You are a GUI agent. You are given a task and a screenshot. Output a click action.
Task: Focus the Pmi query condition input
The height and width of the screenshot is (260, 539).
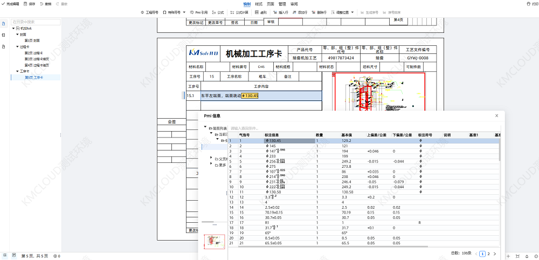pos(364,128)
